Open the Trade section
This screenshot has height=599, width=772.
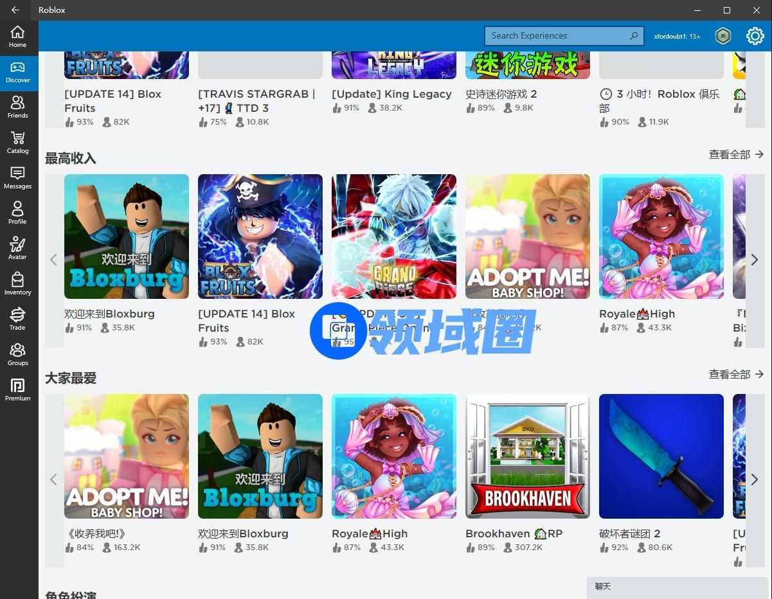pyautogui.click(x=17, y=319)
